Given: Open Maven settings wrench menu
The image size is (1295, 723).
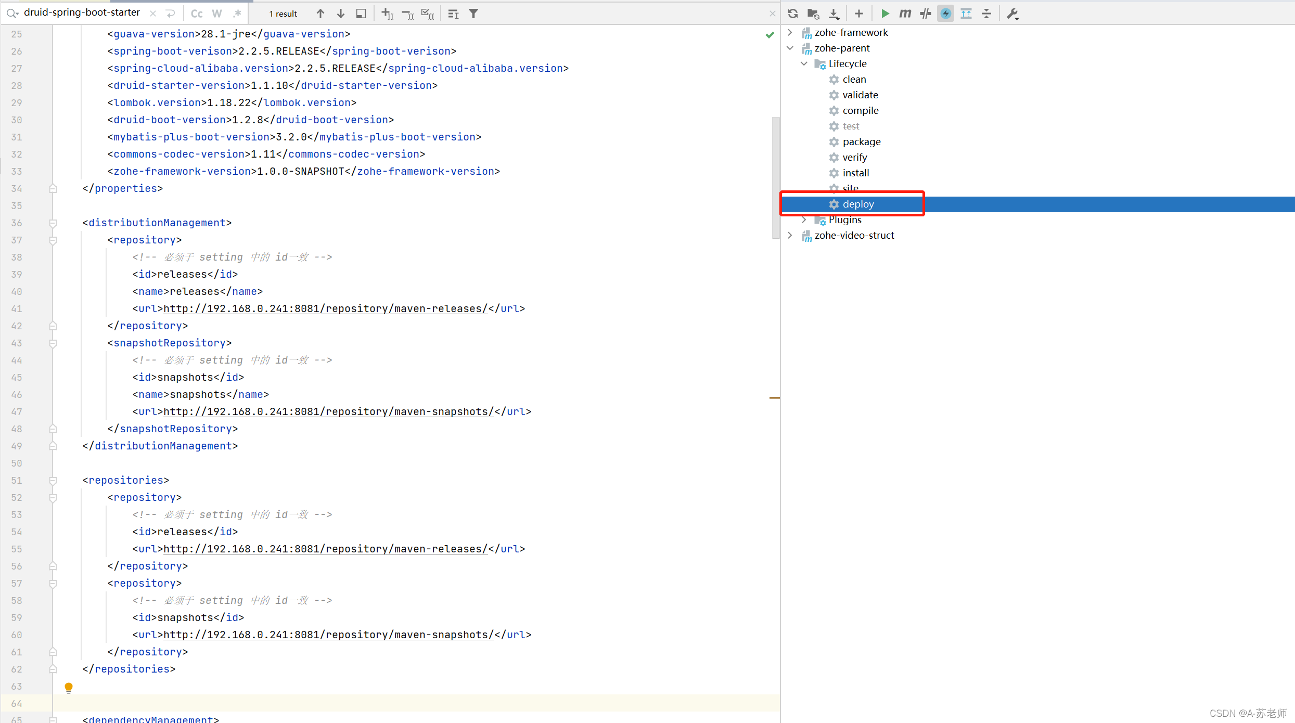Looking at the screenshot, I should (1012, 14).
